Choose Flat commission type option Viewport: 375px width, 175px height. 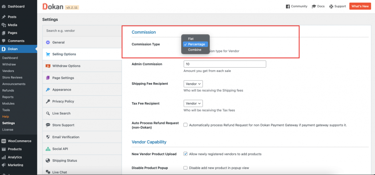[196, 39]
